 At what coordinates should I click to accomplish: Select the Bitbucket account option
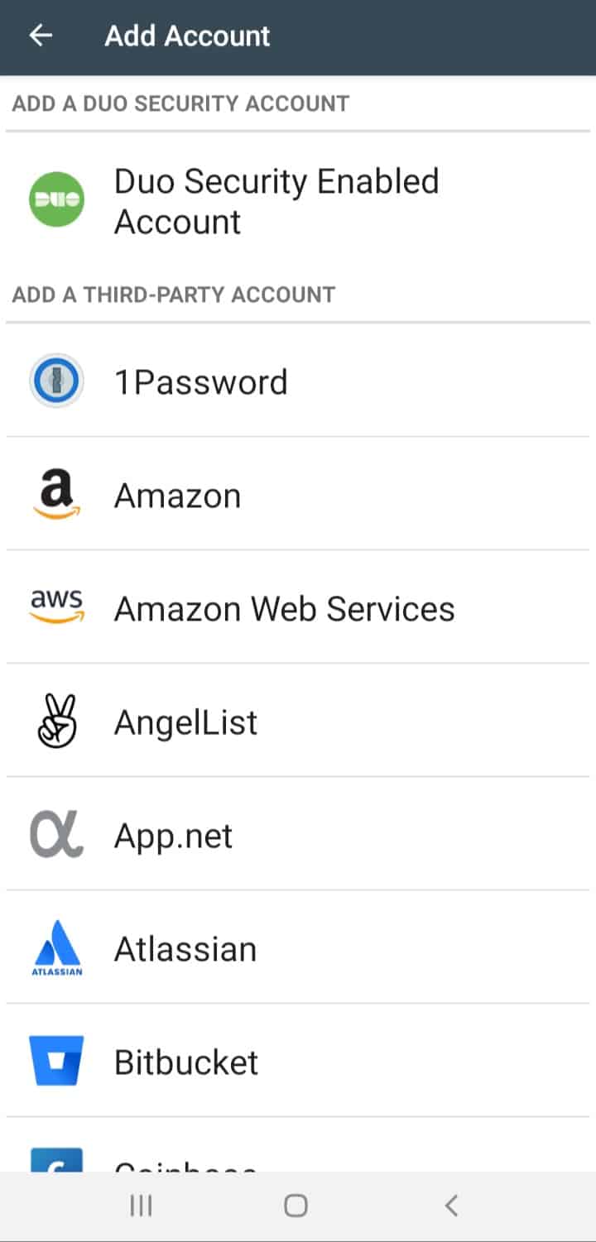click(x=186, y=1062)
